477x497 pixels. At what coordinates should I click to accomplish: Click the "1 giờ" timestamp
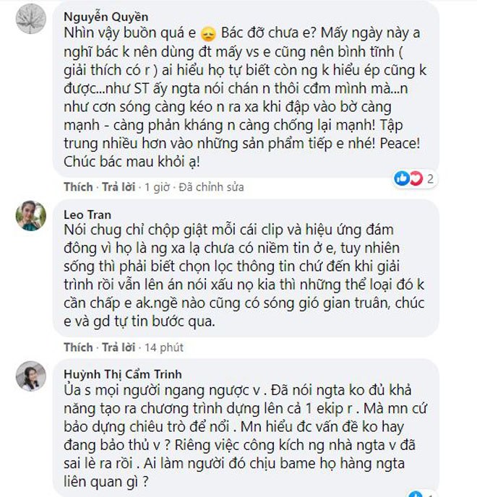(x=155, y=188)
